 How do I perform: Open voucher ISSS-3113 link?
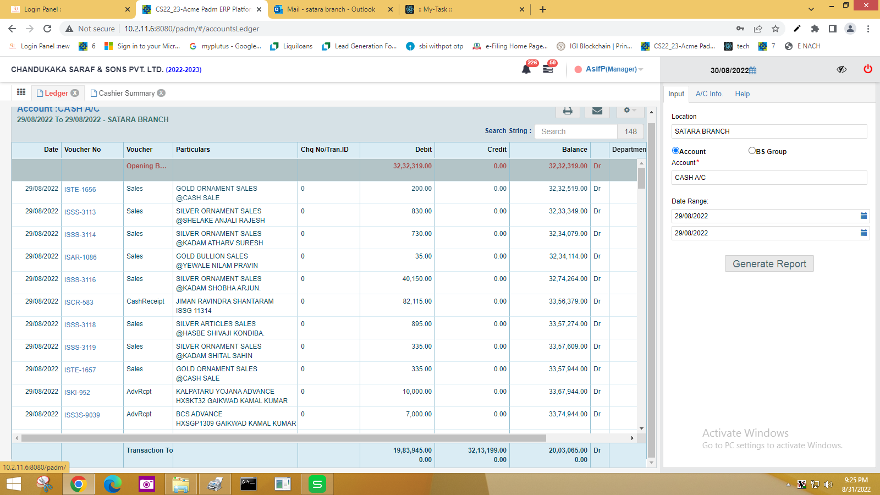(x=80, y=212)
